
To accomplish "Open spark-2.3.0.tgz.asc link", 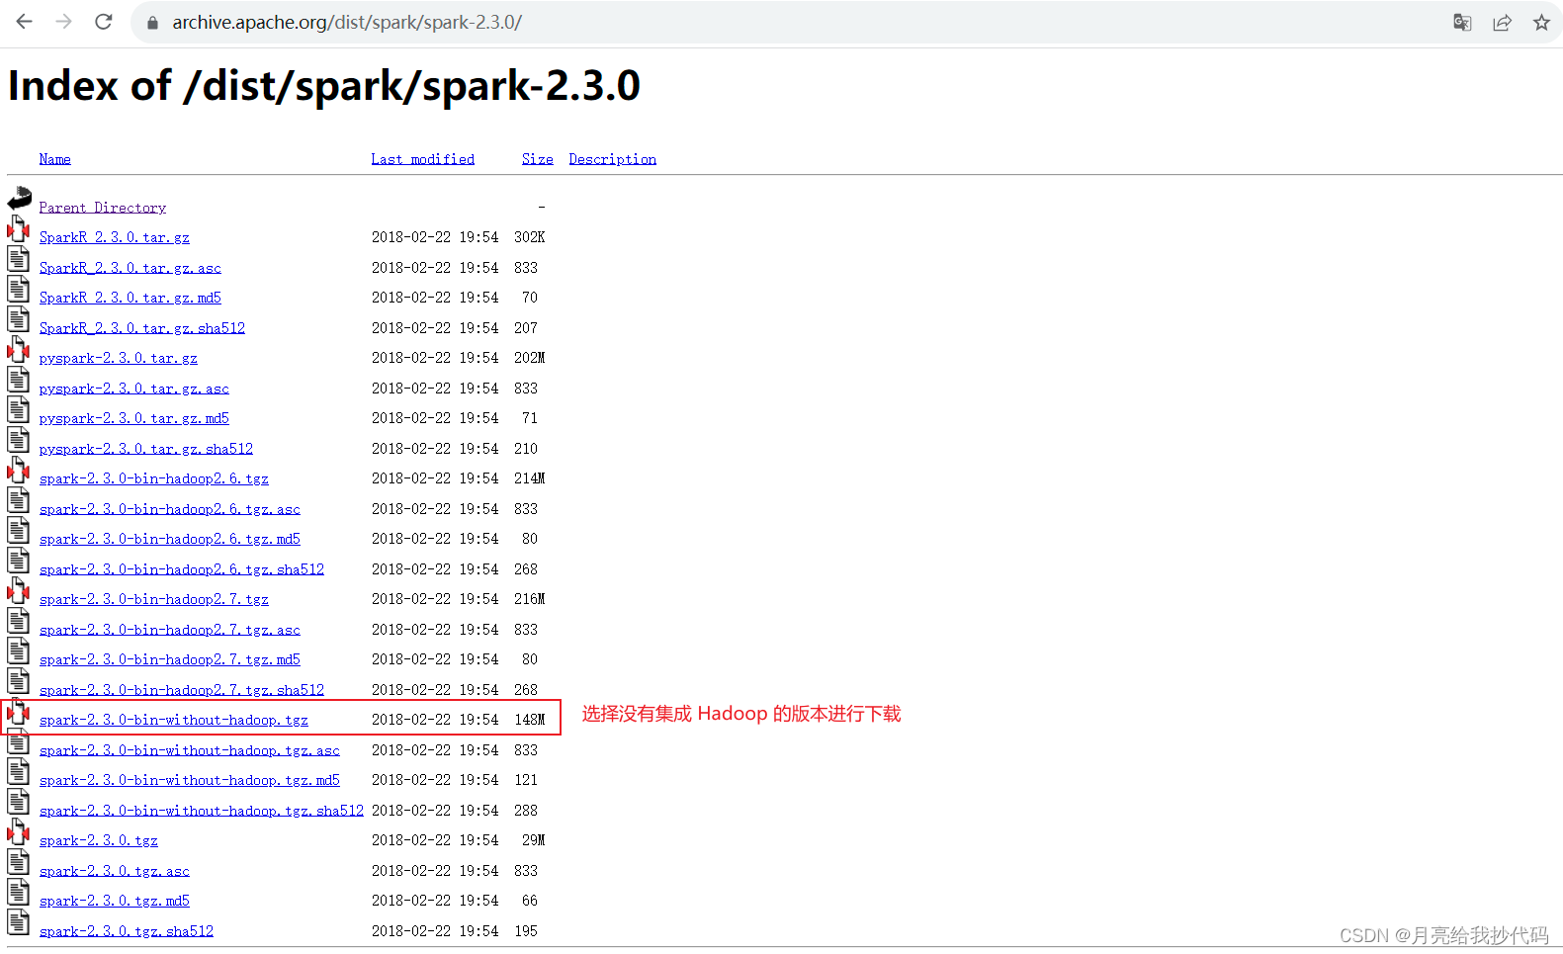I will point(115,871).
